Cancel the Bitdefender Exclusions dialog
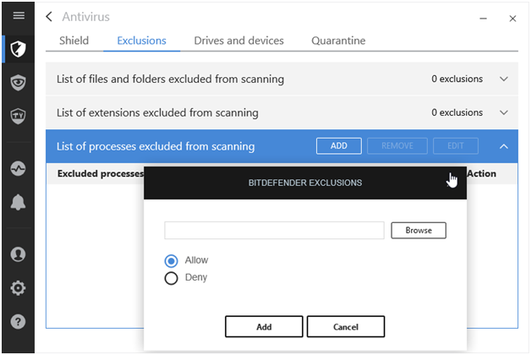Screen dimensions: 531x355 point(346,326)
